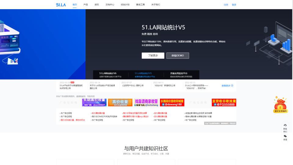
Task: Click the 播放器预付高价收量arpu text ad
Action: point(135,116)
